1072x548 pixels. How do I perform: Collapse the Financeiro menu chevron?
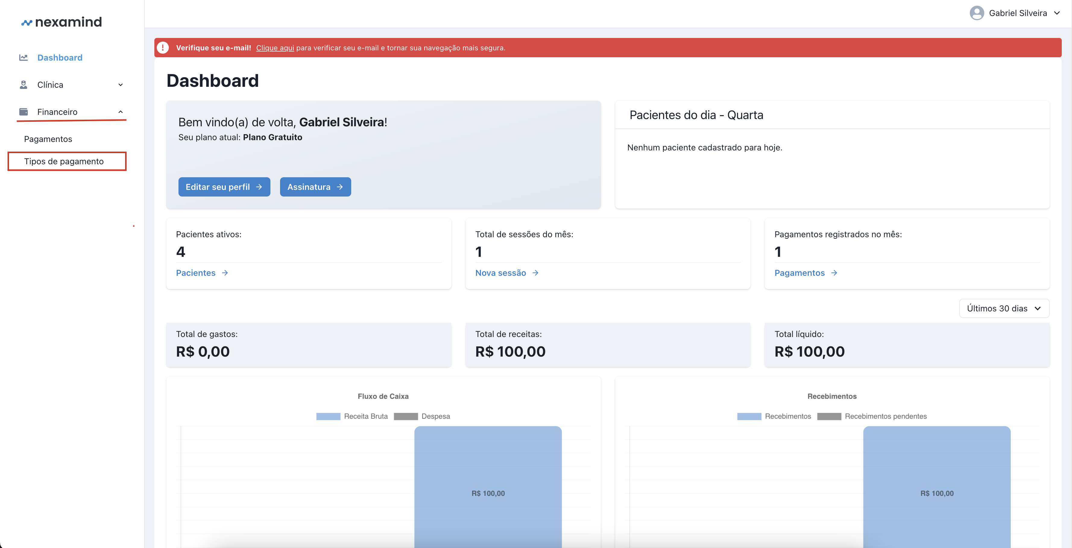click(121, 112)
